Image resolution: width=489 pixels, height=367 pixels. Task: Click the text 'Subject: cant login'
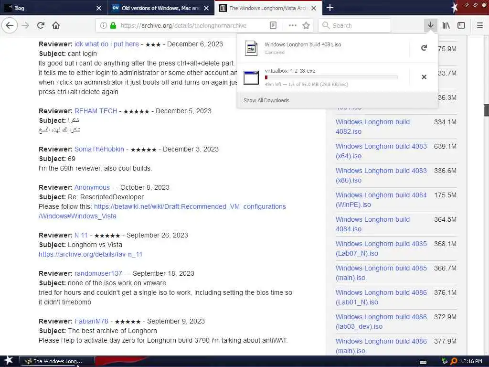(68, 54)
